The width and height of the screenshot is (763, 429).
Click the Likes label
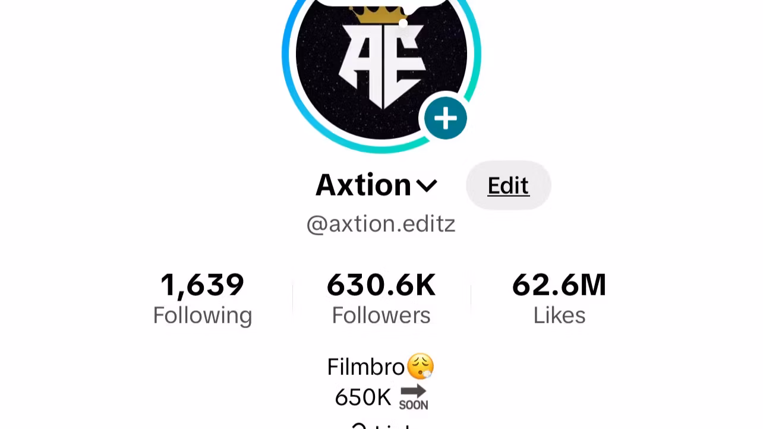pyautogui.click(x=559, y=316)
